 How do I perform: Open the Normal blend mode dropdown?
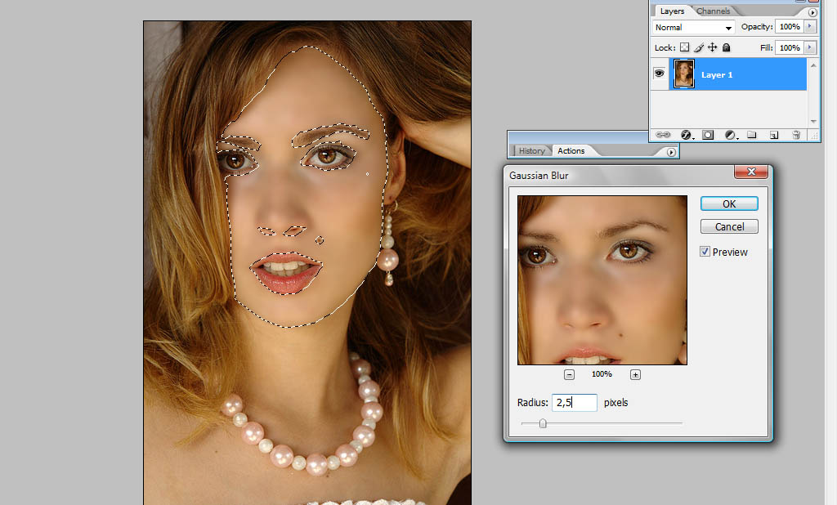tap(694, 28)
